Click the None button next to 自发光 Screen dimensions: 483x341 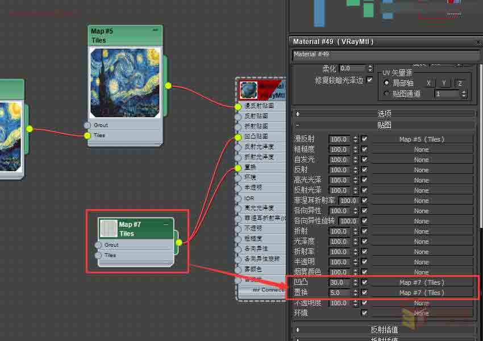click(x=422, y=160)
